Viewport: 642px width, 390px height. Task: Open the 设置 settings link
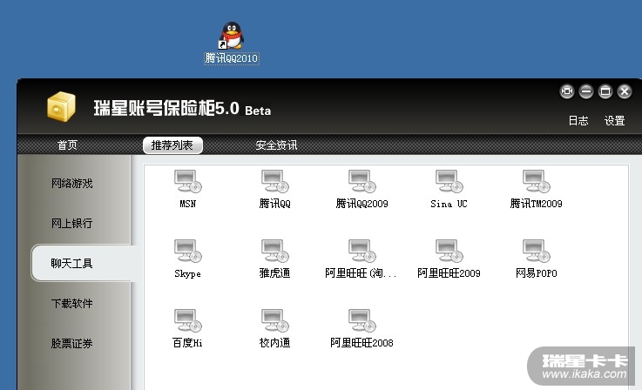[615, 121]
